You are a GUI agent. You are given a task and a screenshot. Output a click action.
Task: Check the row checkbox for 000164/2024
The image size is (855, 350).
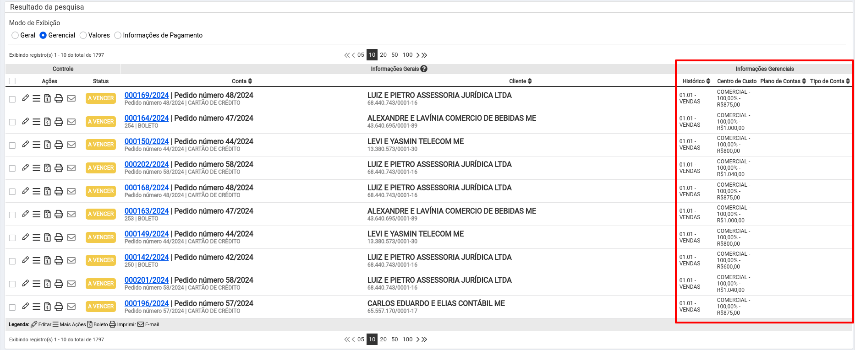click(x=12, y=122)
